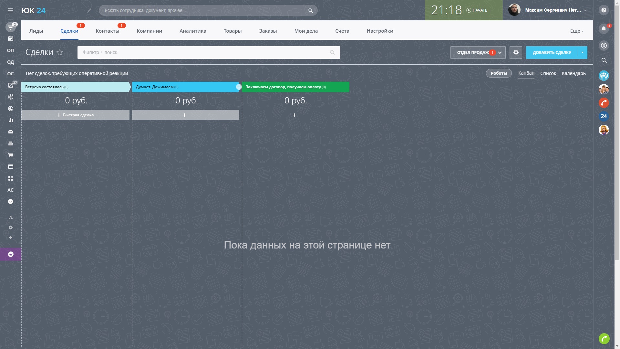Click the help question mark icon
The height and width of the screenshot is (349, 620).
point(604,10)
